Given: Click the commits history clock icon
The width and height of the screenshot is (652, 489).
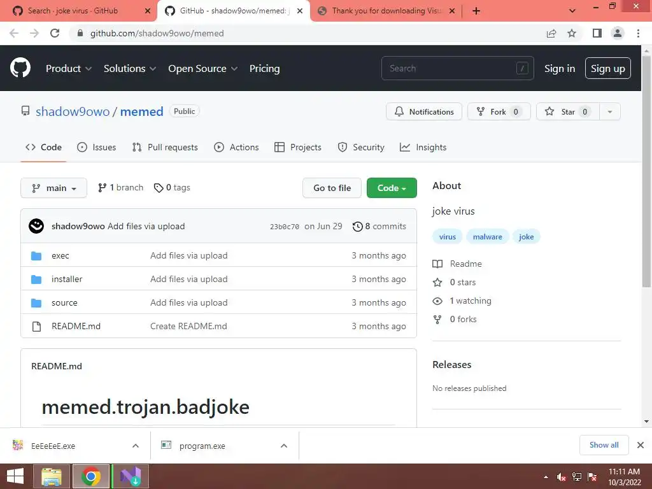Looking at the screenshot, I should coord(358,227).
